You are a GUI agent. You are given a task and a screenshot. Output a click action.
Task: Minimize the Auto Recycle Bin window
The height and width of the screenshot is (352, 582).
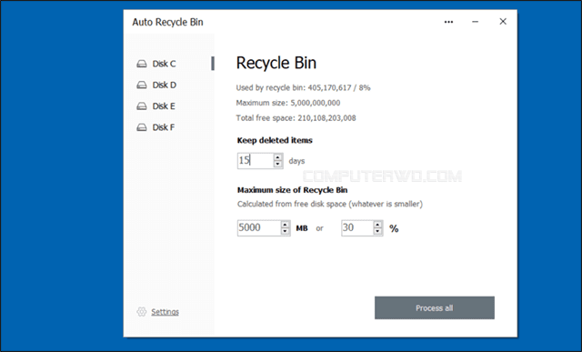coord(475,22)
